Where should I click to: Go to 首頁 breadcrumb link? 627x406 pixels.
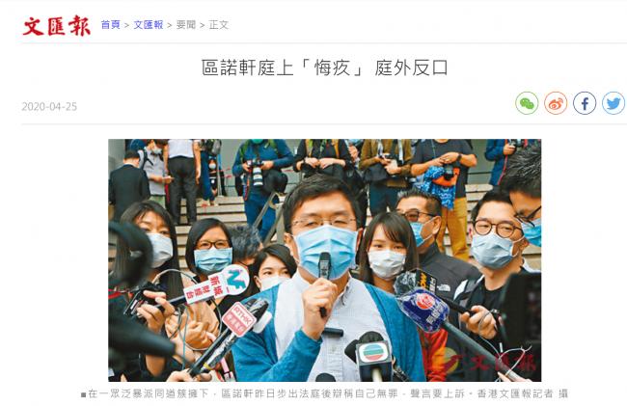tap(110, 25)
